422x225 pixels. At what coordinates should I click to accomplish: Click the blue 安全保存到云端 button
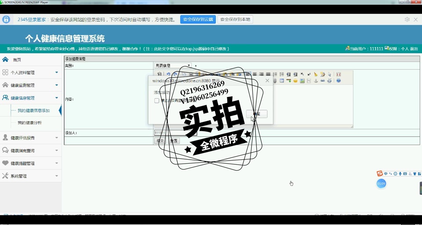coord(198,20)
